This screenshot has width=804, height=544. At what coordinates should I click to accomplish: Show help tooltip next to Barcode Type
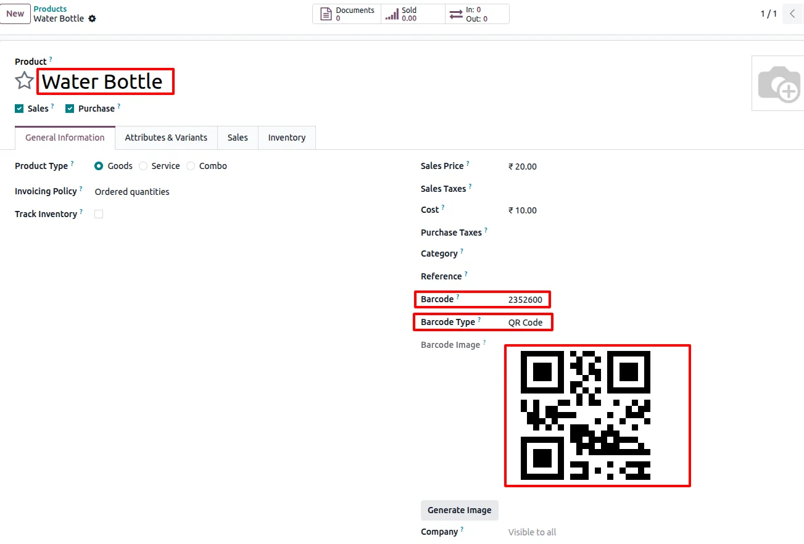coord(479,319)
